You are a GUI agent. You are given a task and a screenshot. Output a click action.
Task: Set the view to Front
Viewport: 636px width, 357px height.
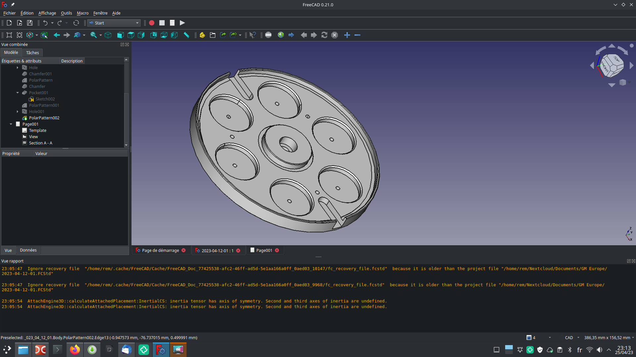click(120, 35)
